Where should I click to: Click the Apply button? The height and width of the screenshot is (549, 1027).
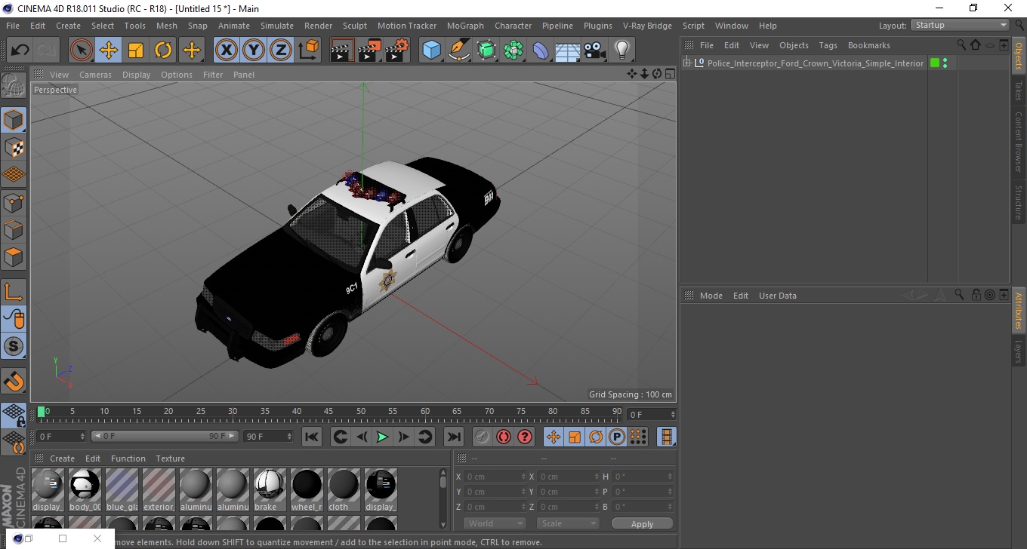click(x=642, y=524)
